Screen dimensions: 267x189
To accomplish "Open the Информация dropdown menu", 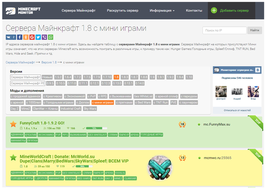I will pos(162,10).
